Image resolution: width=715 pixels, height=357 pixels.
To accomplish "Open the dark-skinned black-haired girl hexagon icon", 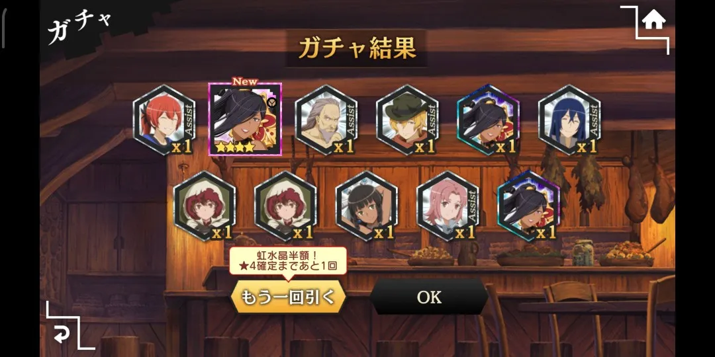I will click(367, 206).
